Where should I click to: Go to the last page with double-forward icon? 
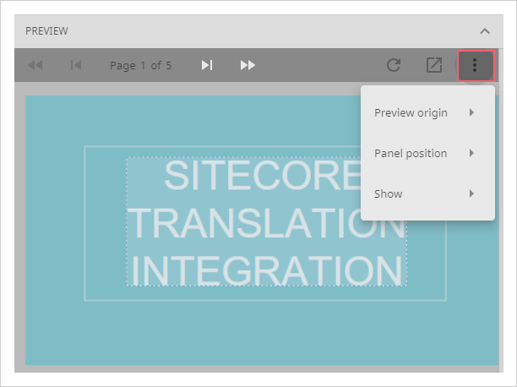pos(248,65)
